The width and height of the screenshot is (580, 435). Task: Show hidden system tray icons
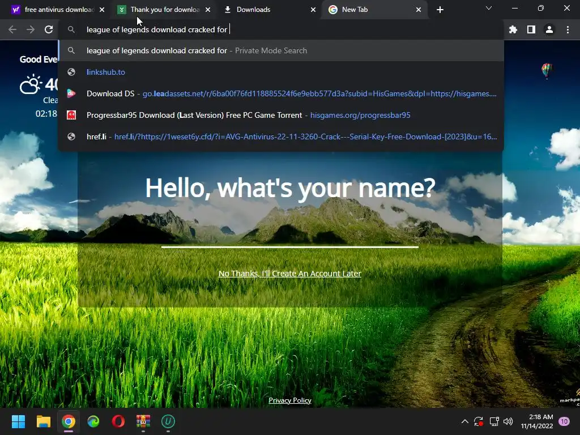pyautogui.click(x=465, y=421)
